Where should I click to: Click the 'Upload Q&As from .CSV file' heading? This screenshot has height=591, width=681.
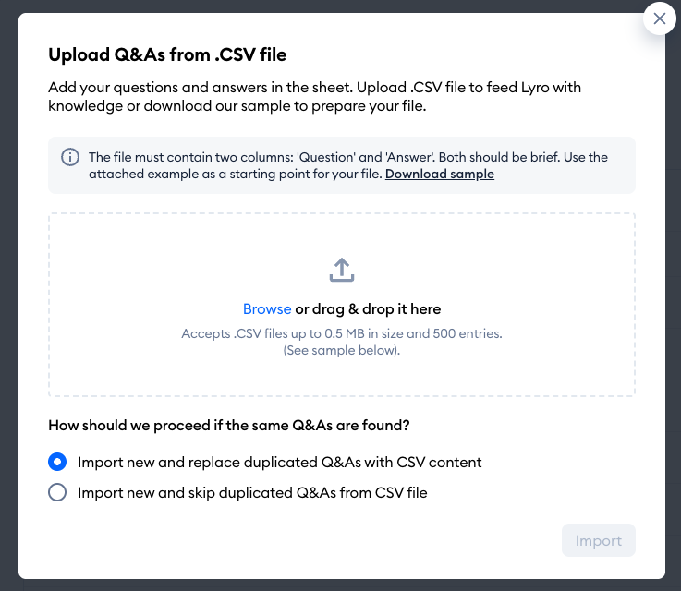click(x=167, y=55)
